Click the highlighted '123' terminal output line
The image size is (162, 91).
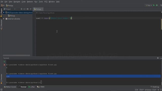click(84, 76)
